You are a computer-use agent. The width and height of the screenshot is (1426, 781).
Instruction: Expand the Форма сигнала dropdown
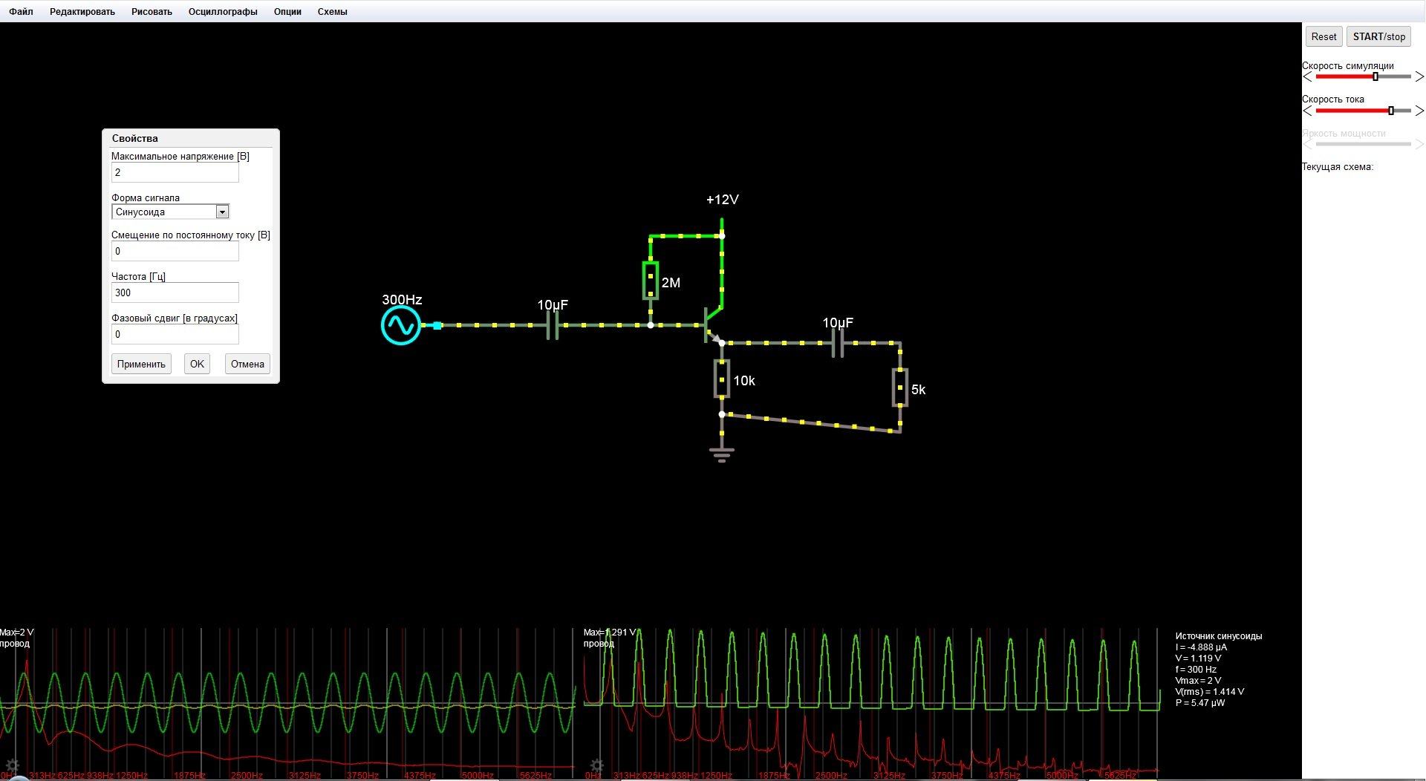click(x=222, y=212)
